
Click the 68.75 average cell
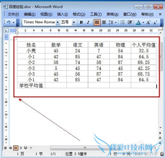click(x=144, y=74)
